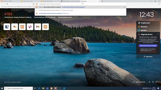The height and width of the screenshot is (90, 161).
Task: Open the fourth top-site tile with purple circle icon
Action: coord(30,27)
